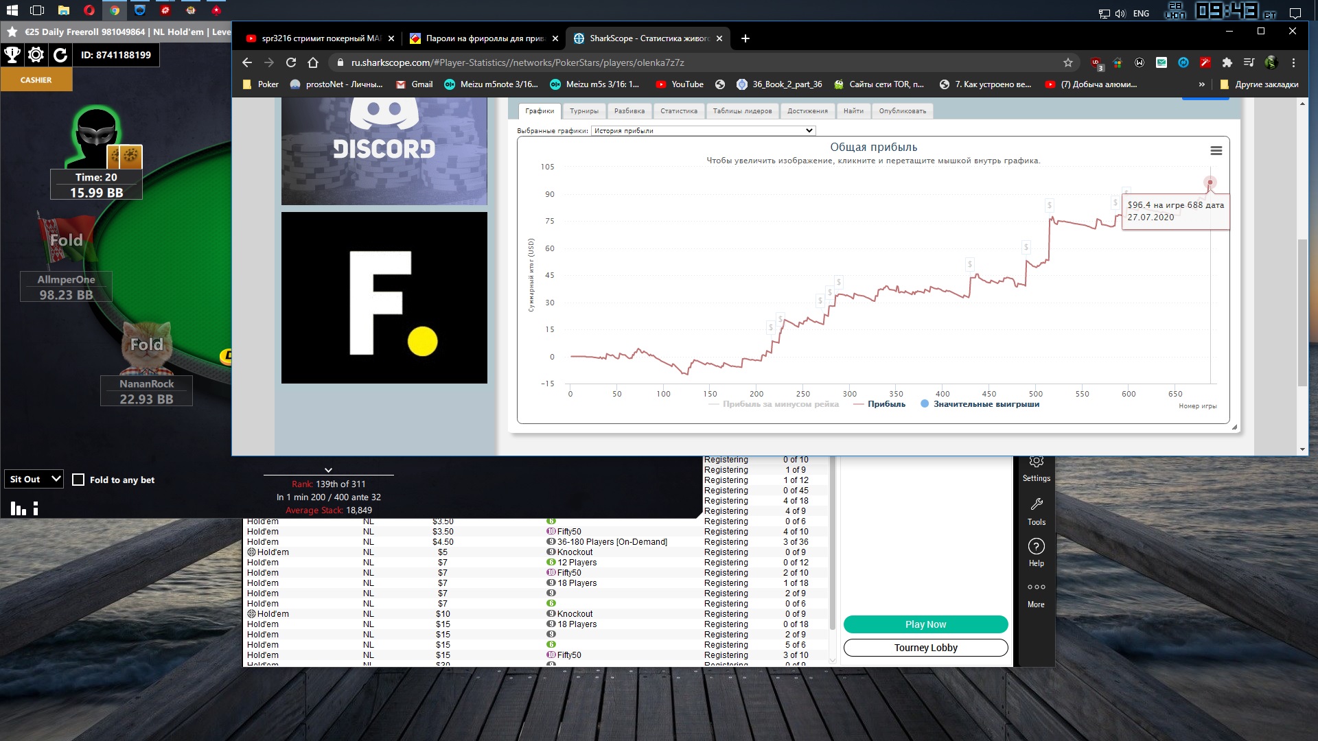Open Chrome profile avatar
The image size is (1318, 741).
click(1271, 62)
